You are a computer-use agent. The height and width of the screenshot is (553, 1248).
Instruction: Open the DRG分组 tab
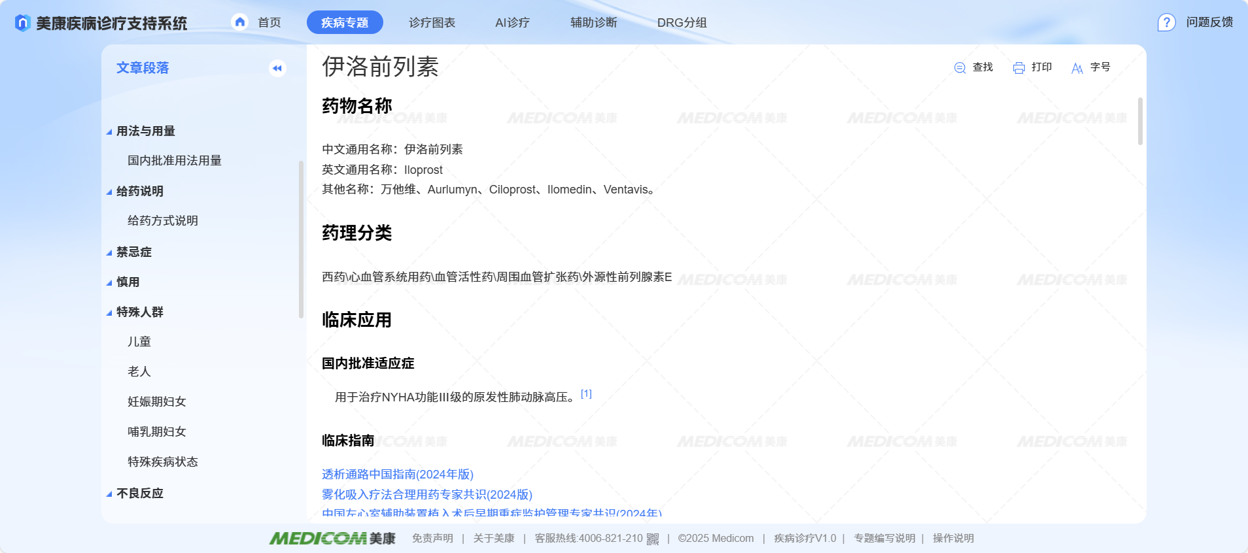682,23
